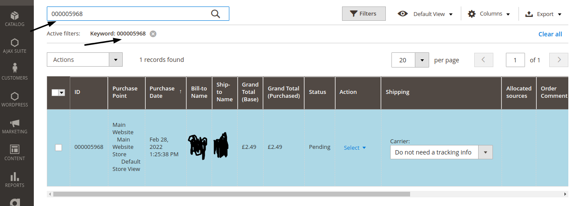Open the Columns settings menu

pos(489,14)
